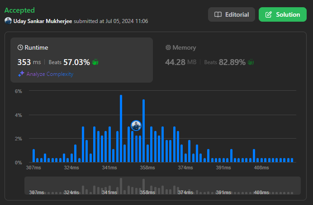Viewport: 313px width, 205px height.
Task: Switch to the Runtime stats card
Action: pos(81,60)
